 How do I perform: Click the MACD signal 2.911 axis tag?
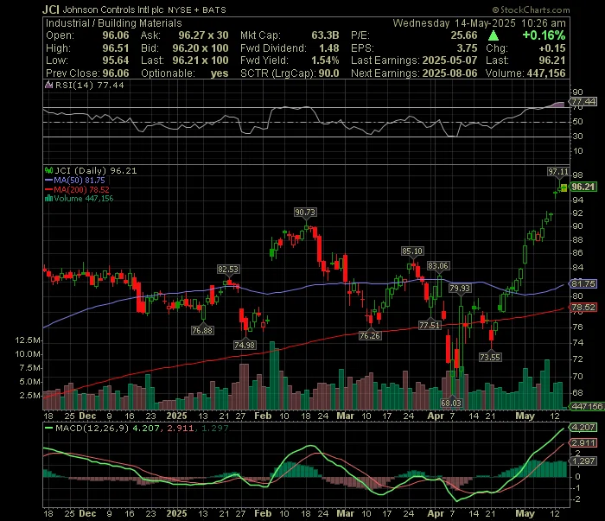583,442
